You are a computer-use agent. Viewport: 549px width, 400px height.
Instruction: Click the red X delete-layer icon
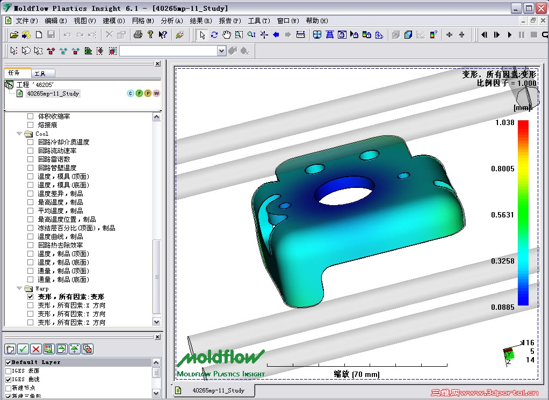pos(35,349)
